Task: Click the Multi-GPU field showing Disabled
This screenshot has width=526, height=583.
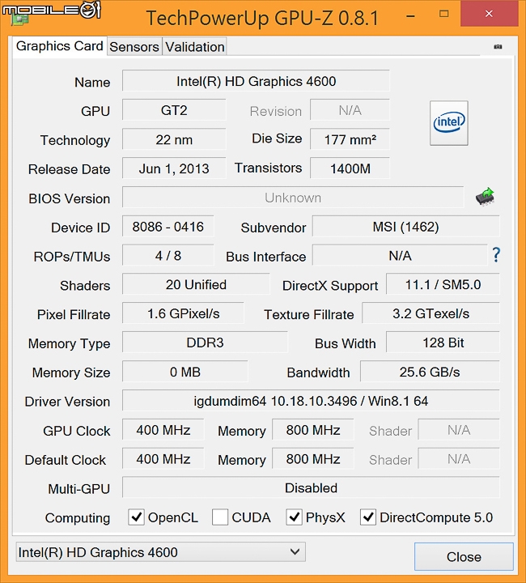Action: [x=311, y=487]
